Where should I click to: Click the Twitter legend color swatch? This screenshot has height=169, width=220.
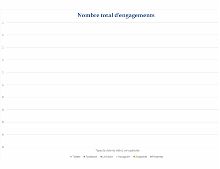click(71, 157)
